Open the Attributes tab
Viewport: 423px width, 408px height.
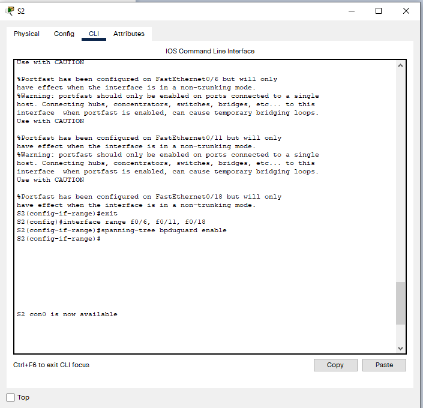(x=128, y=34)
